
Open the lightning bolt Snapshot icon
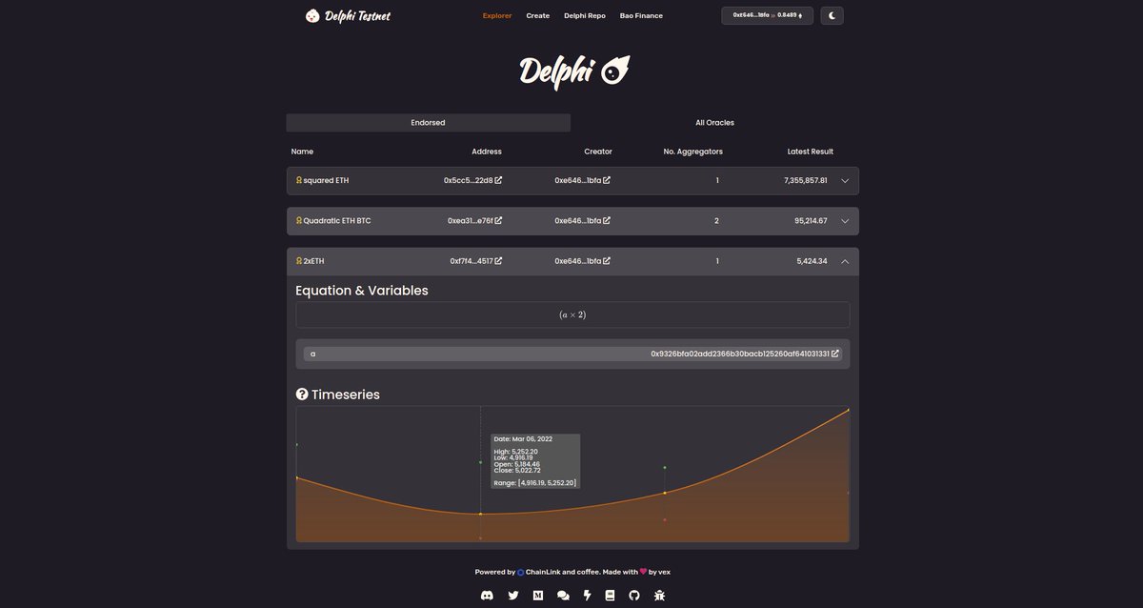[588, 595]
